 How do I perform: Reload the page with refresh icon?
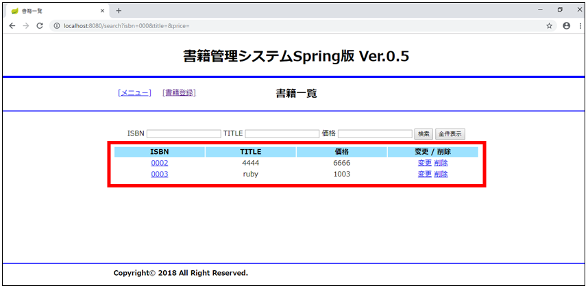40,25
